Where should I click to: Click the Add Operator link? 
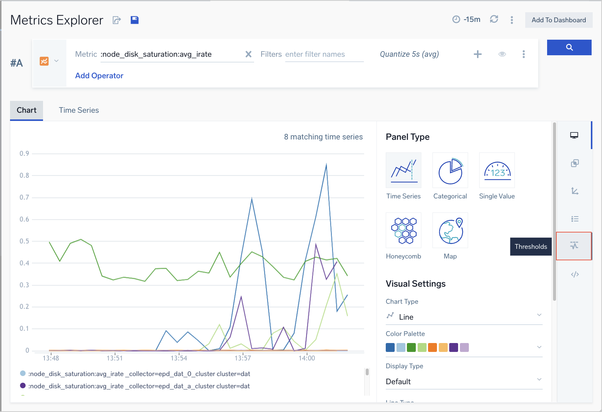pos(99,76)
